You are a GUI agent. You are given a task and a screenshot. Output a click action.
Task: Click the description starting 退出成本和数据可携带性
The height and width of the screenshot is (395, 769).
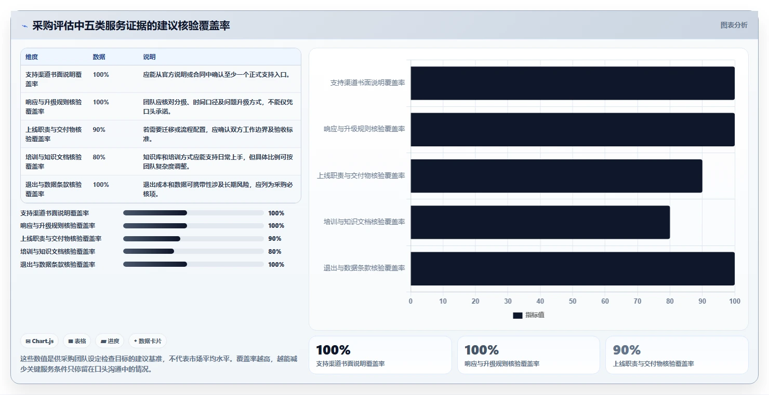(218, 189)
